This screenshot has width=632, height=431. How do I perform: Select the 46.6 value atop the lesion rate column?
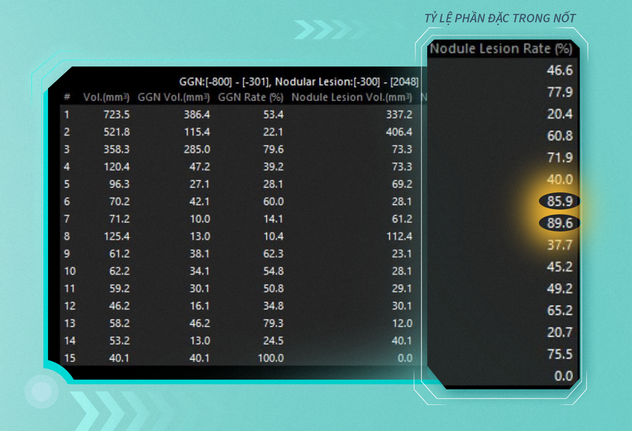pos(560,70)
